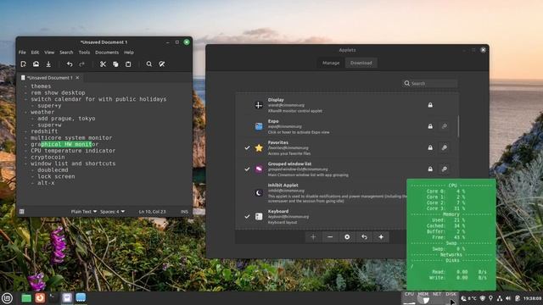The height and width of the screenshot is (305, 543).
Task: Open the Search menu
Action: pos(66,53)
